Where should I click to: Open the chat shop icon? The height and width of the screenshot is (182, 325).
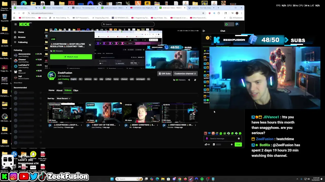(x=214, y=145)
